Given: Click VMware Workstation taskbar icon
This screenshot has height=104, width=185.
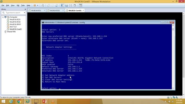Looking at the screenshot, I should pos(27,101).
